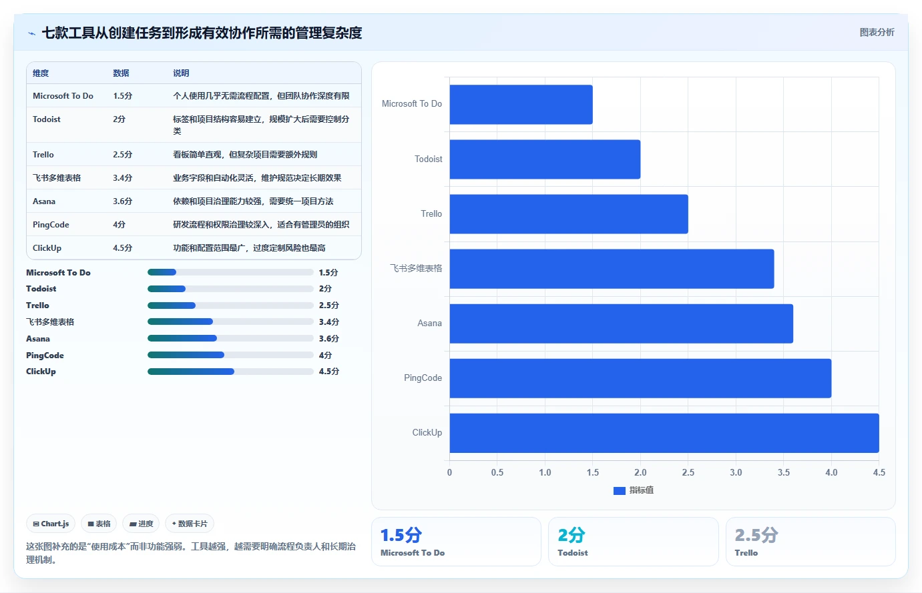
Task: Click the 说明 column header
Action: (x=181, y=73)
